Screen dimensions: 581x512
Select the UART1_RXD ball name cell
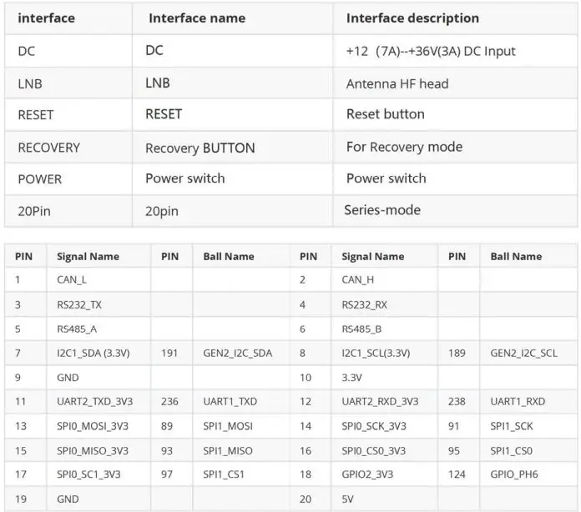tap(518, 401)
